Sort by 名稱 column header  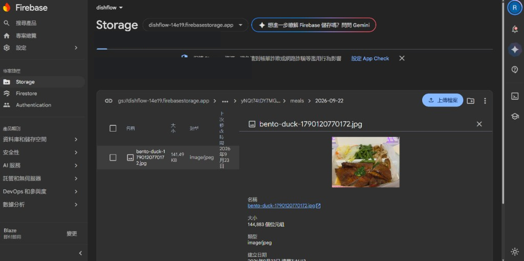[x=130, y=128]
